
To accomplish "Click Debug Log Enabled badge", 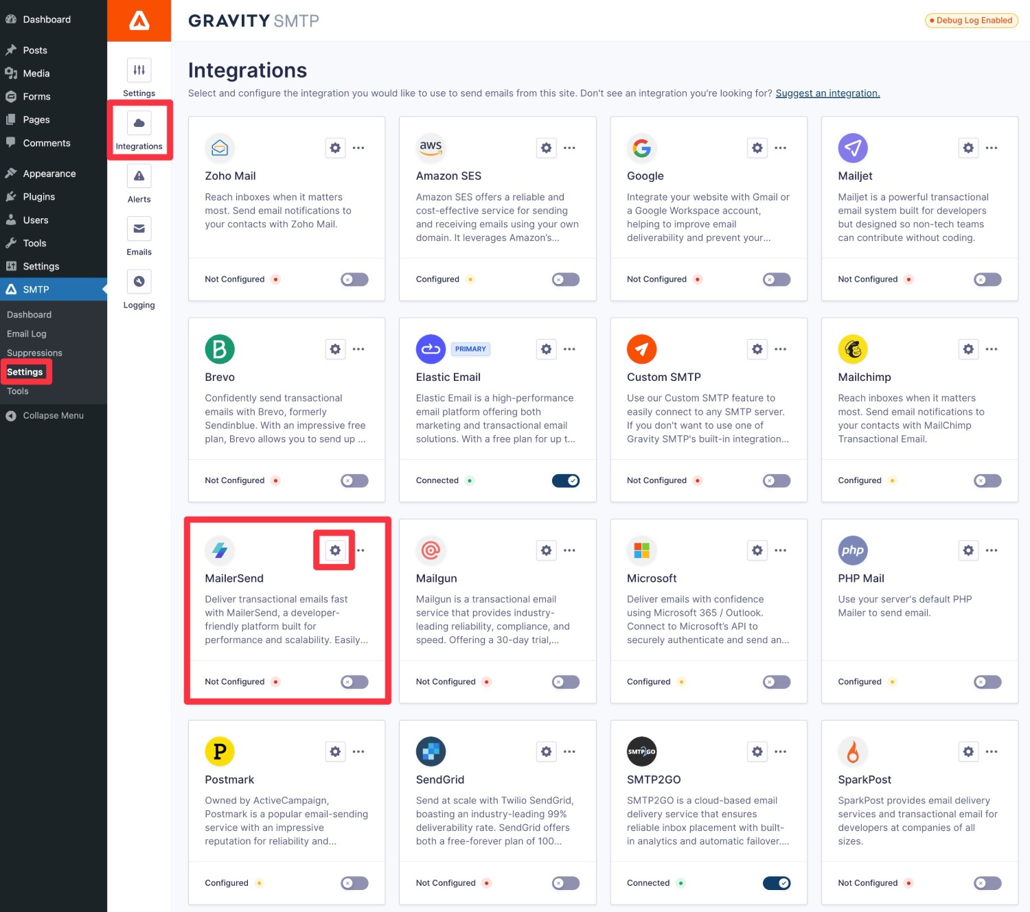I will 971,21.
